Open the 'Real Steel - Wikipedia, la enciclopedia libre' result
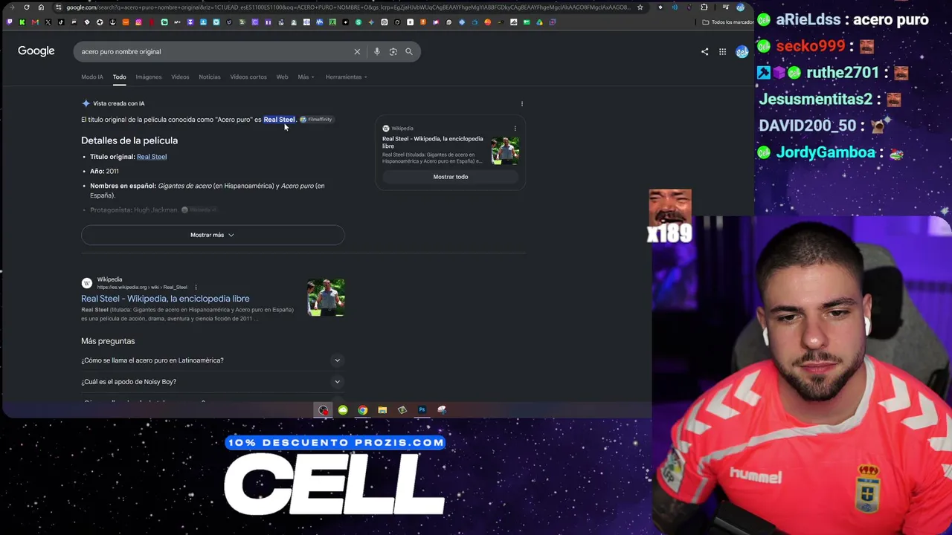952x535 pixels. [165, 299]
